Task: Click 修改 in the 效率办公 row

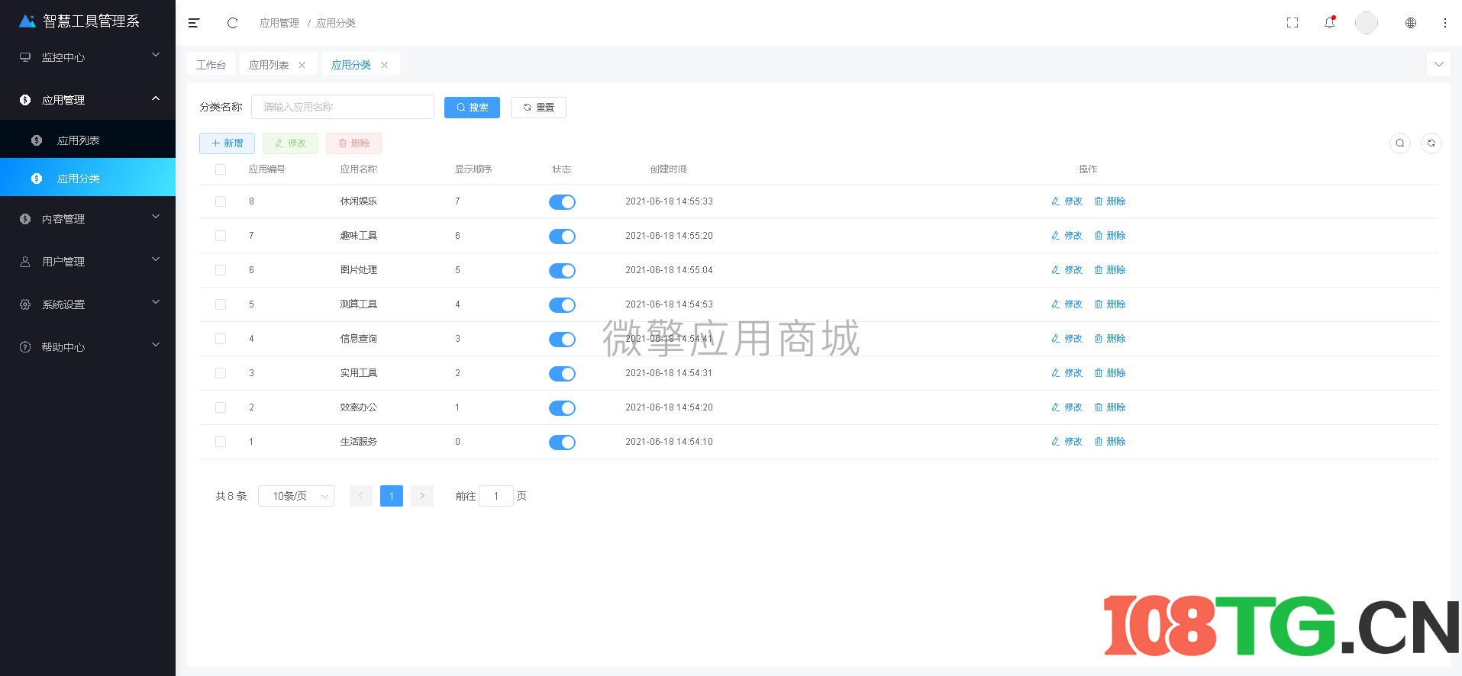Action: pos(1067,407)
